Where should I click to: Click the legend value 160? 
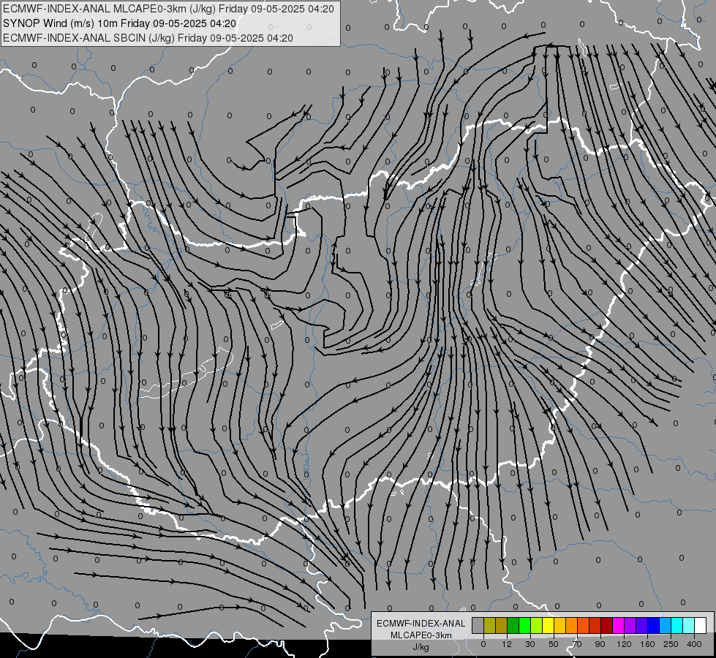(x=647, y=644)
